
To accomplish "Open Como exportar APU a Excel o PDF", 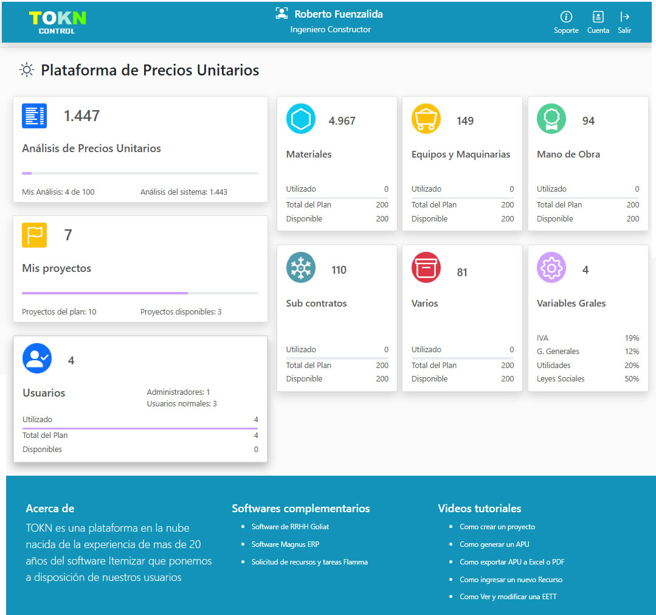I will [512, 562].
